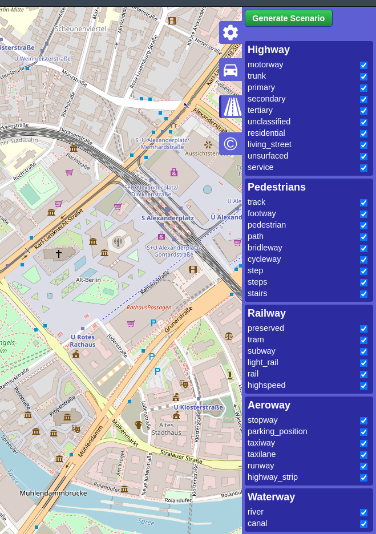Open the vehicles car tab
The width and height of the screenshot is (376, 534).
pos(231,70)
